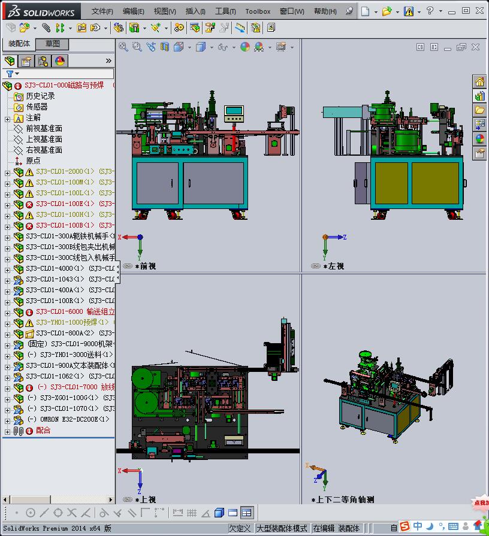Open SolidWorks Resources home icon in task pane
The height and width of the screenshot is (536, 489).
point(479,81)
